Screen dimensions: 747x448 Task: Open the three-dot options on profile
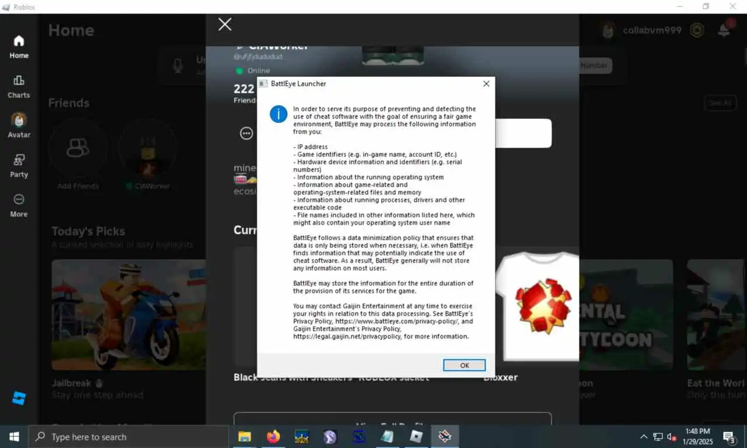pos(246,133)
